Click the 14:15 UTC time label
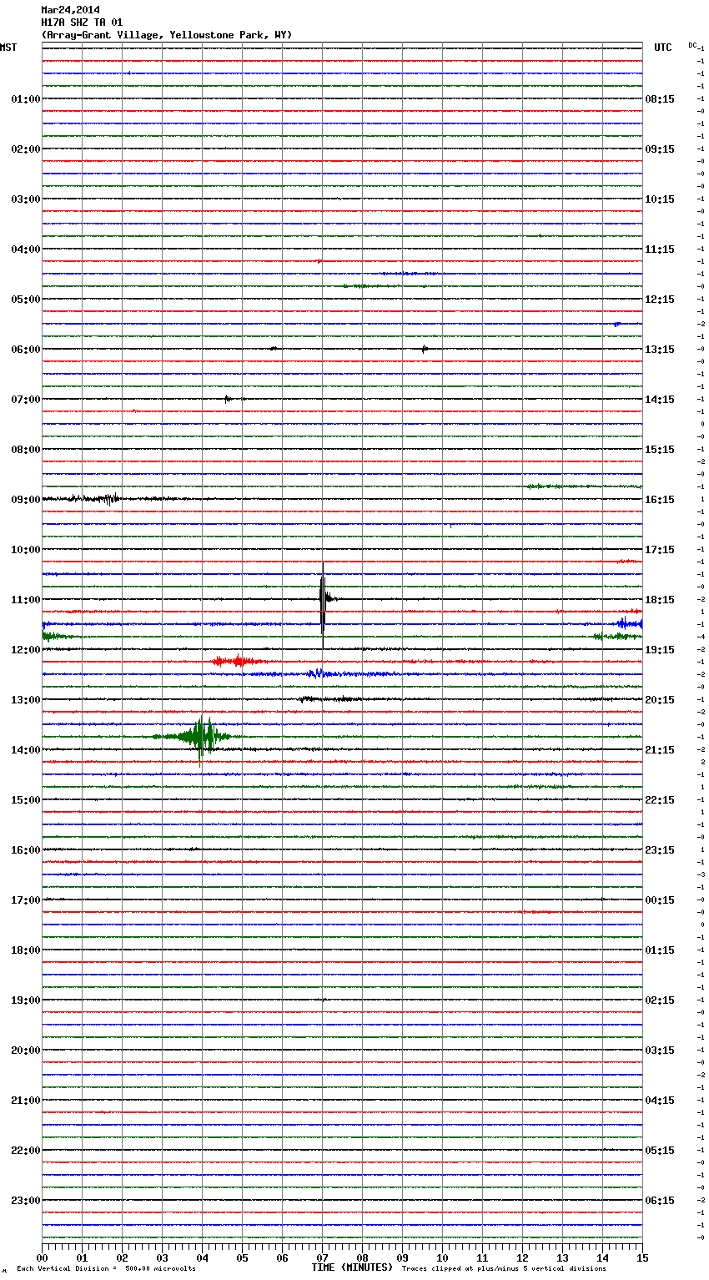The height and width of the screenshot is (1280, 709). pos(660,400)
